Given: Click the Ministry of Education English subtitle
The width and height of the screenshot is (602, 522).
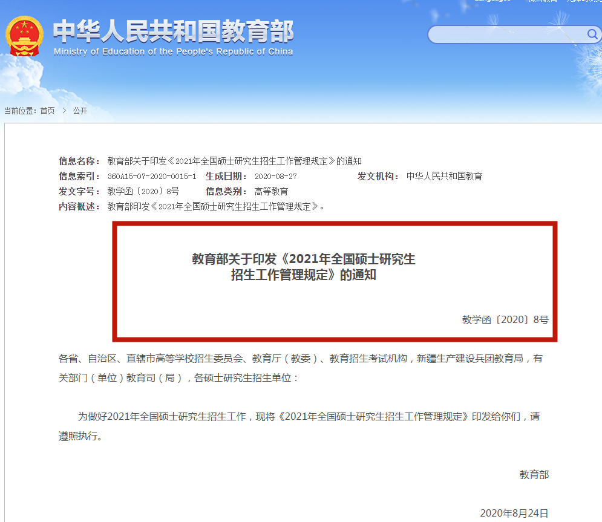Looking at the screenshot, I should click(x=173, y=52).
